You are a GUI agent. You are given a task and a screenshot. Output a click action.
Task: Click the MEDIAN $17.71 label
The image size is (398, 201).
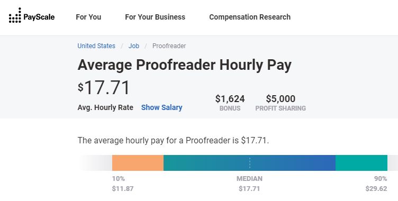[249, 184]
